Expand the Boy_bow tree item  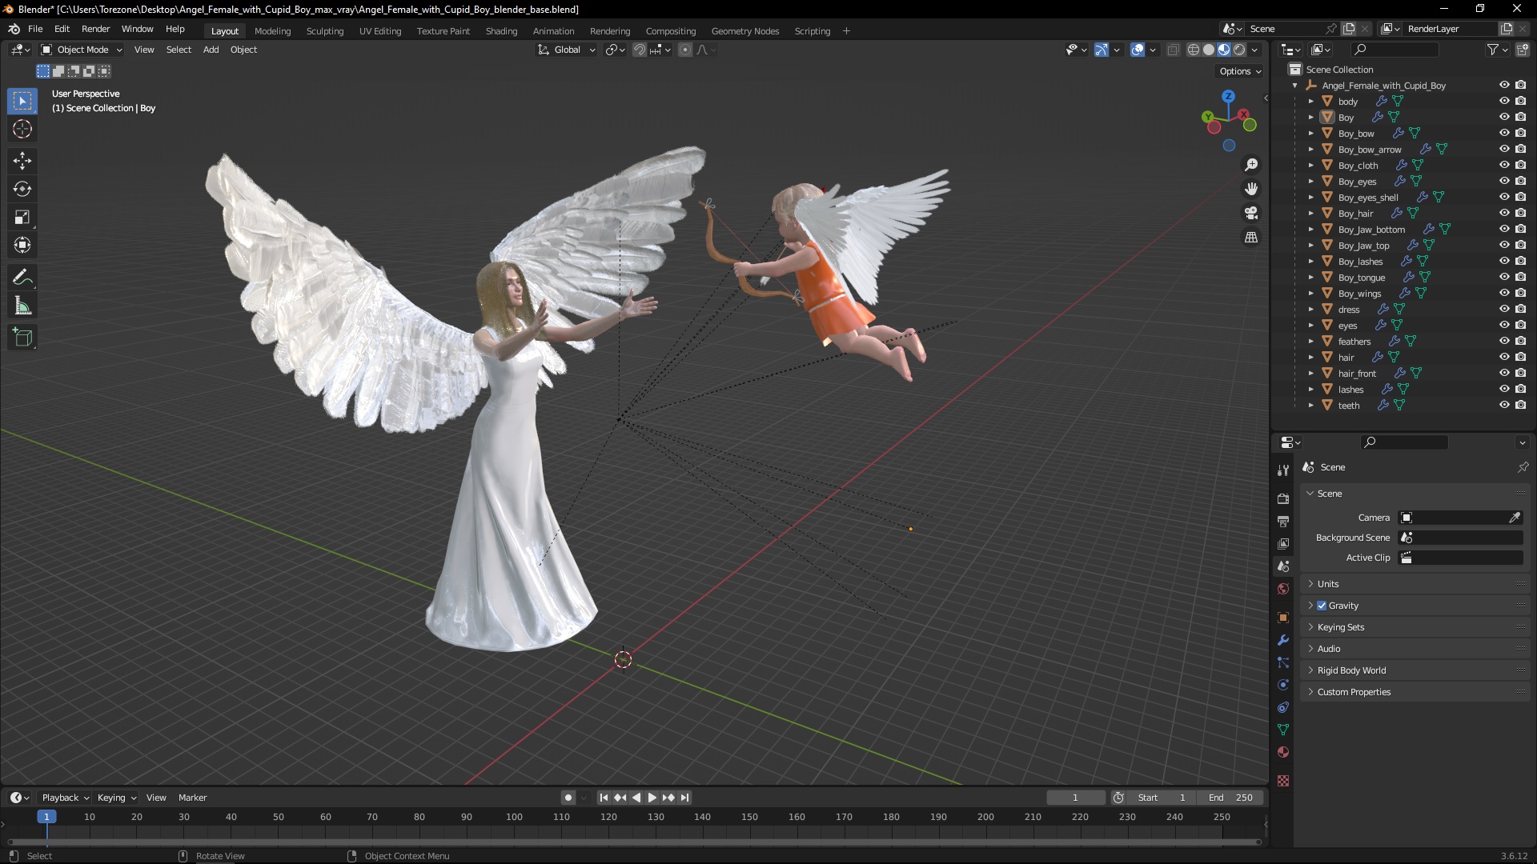point(1310,133)
